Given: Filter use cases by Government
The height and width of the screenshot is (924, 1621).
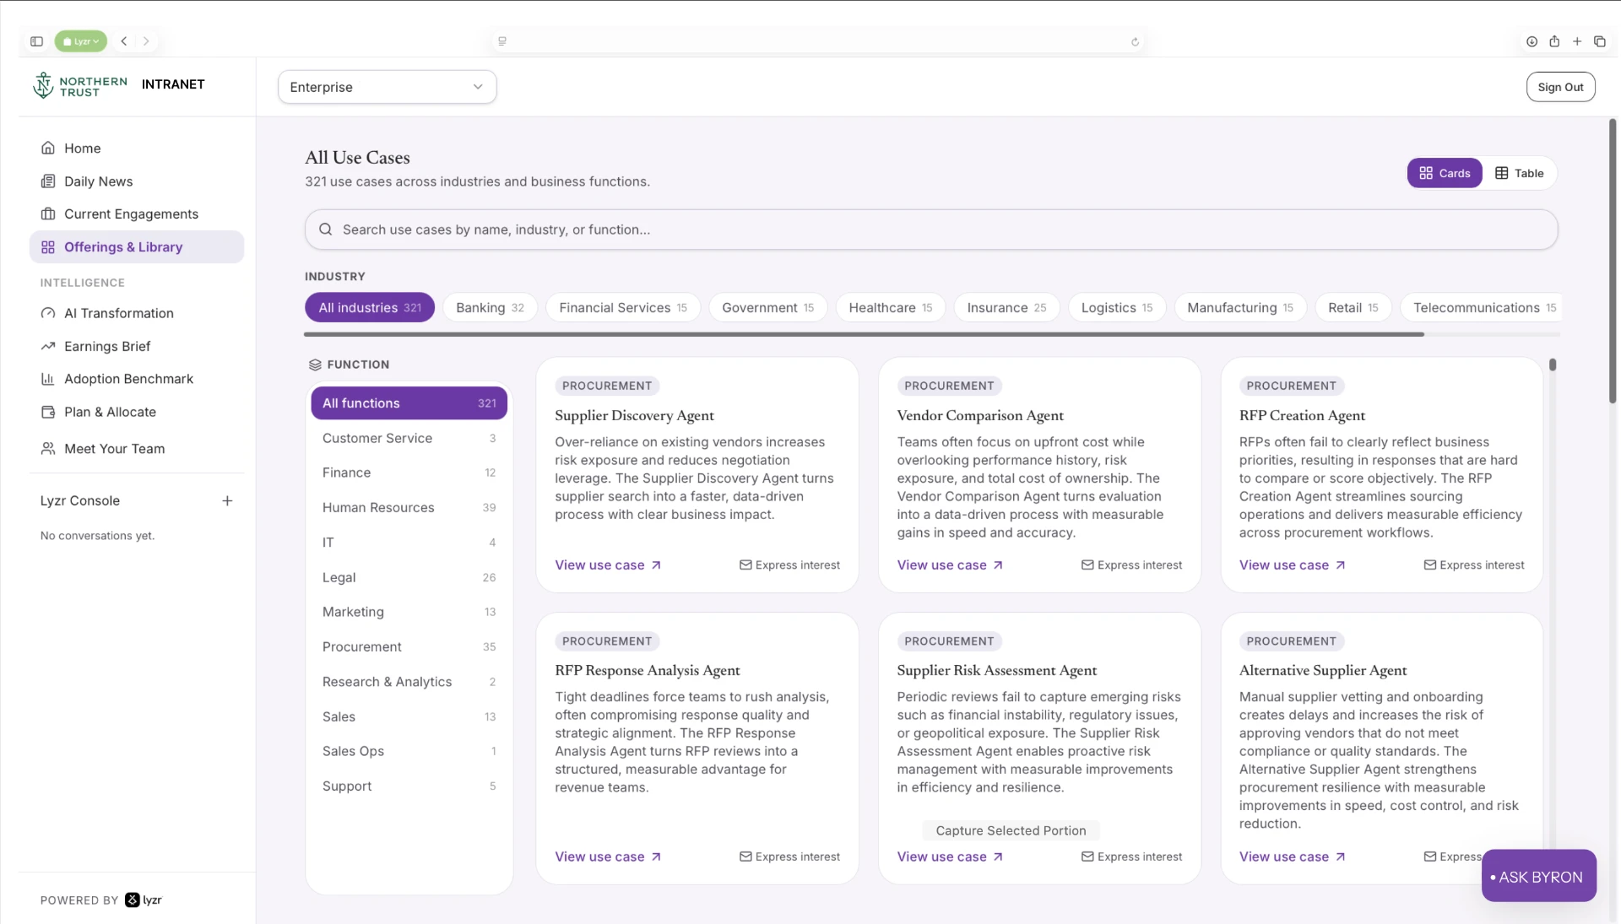Looking at the screenshot, I should tap(768, 308).
